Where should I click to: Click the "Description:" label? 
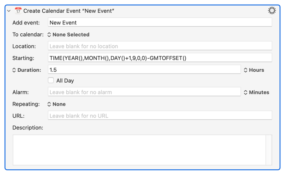point(28,127)
